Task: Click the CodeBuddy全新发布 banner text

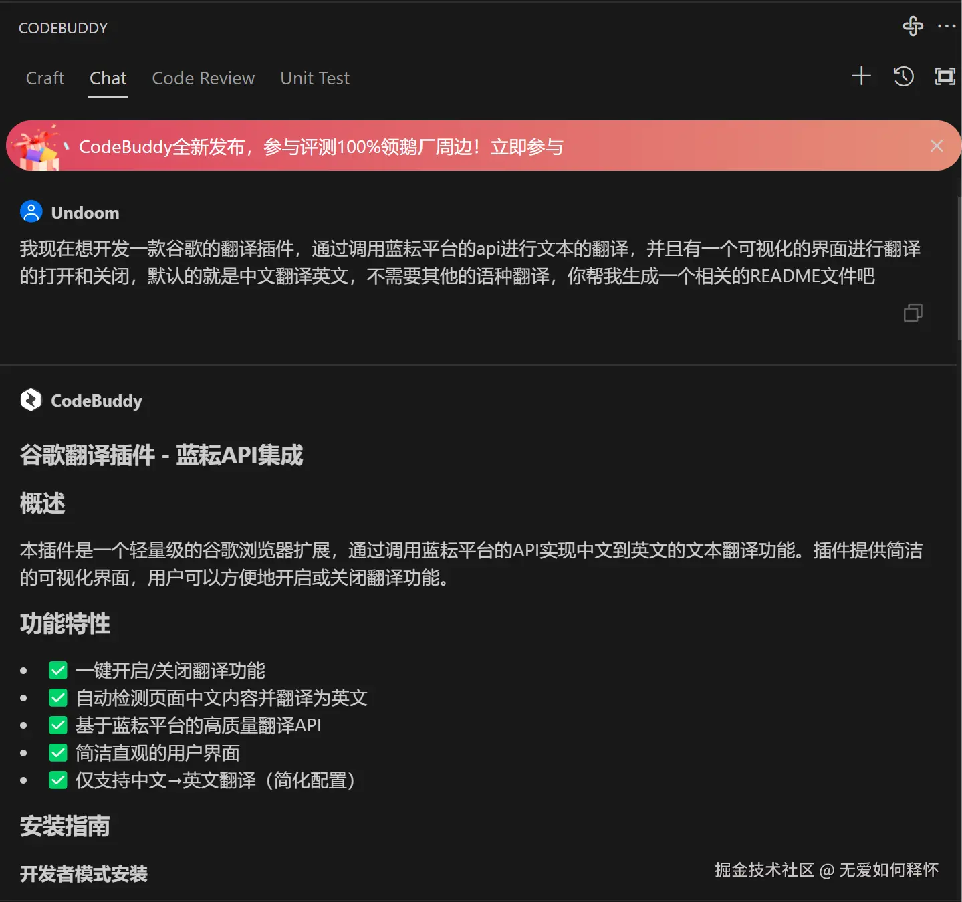Action: tap(162, 146)
